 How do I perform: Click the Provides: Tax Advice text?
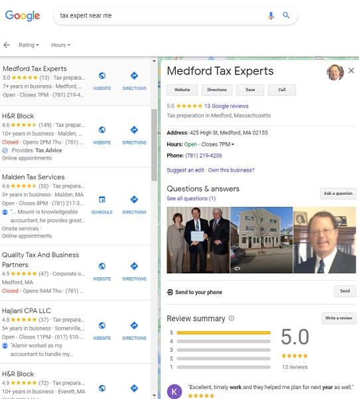(36, 150)
